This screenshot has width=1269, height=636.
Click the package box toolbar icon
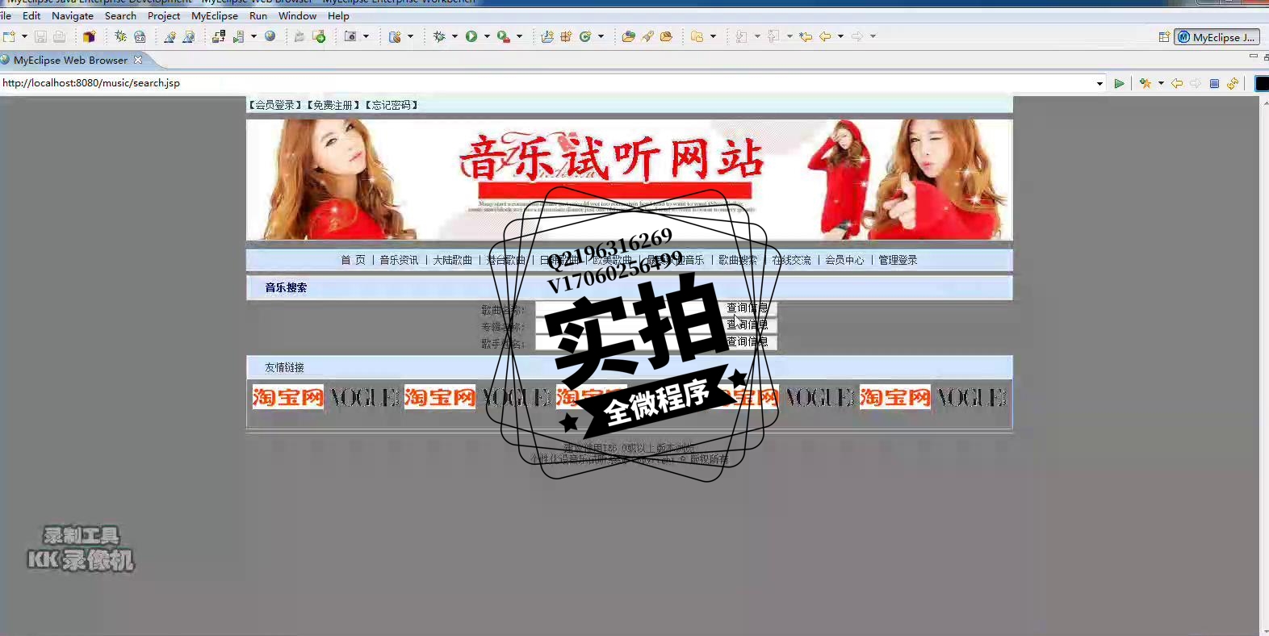pyautogui.click(x=89, y=36)
